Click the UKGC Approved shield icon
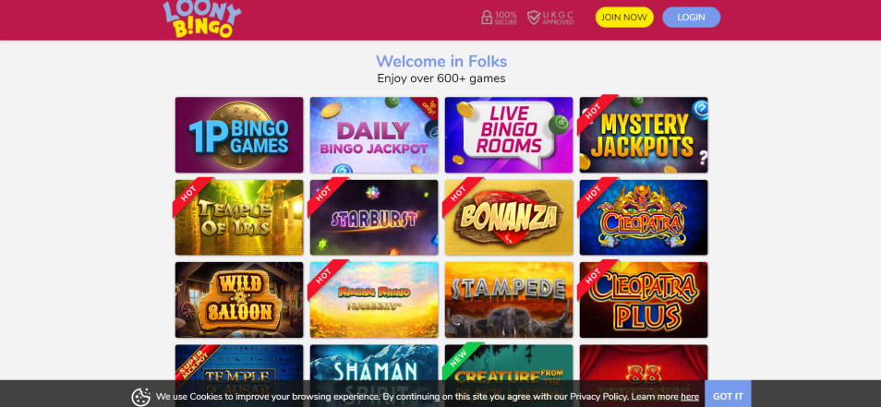881x407 pixels. 534,18
